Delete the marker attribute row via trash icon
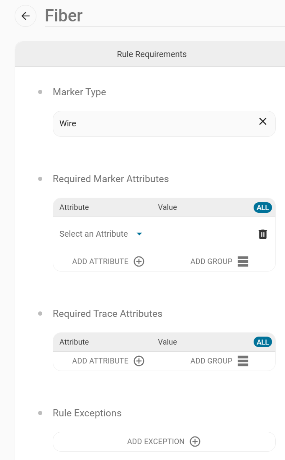 click(263, 234)
